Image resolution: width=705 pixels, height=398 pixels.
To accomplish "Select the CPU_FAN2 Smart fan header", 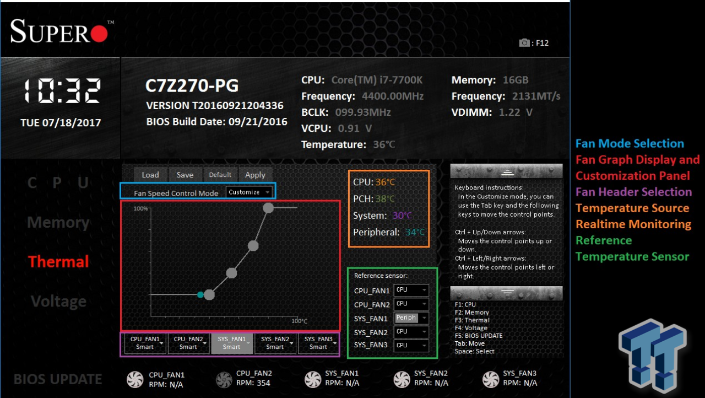I will [188, 343].
